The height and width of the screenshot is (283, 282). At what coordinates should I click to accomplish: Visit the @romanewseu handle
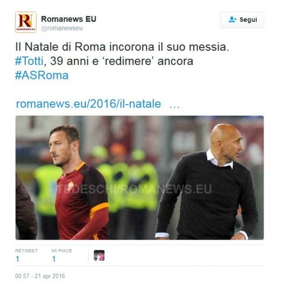62,28
